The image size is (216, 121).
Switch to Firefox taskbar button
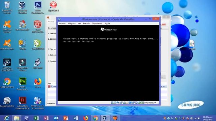(85, 118)
